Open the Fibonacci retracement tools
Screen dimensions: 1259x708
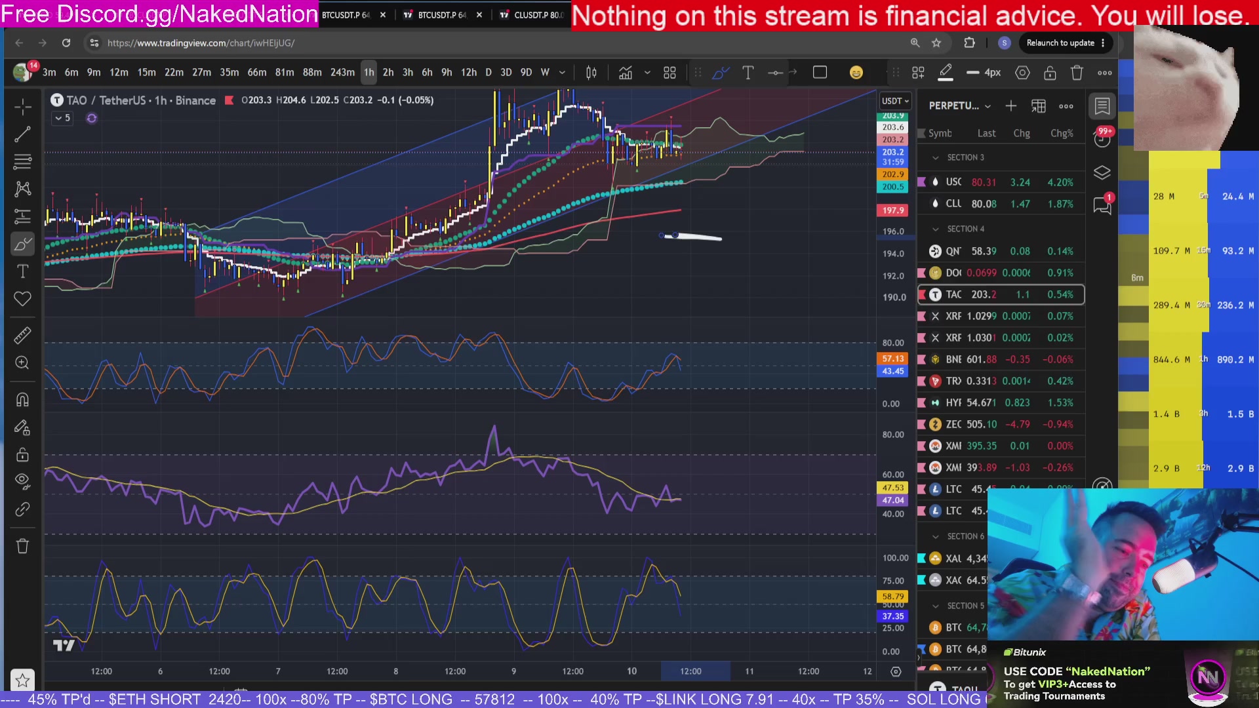pyautogui.click(x=22, y=161)
